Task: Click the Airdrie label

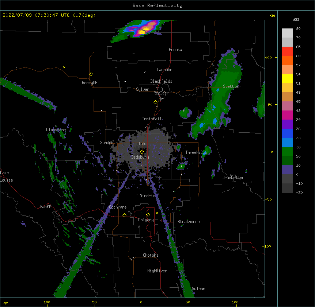Action: (x=148, y=196)
